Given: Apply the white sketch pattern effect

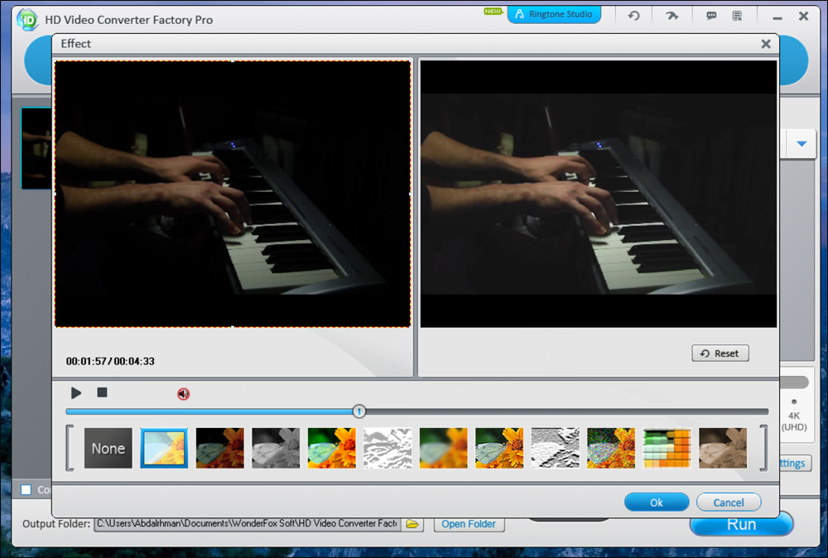Looking at the screenshot, I should point(388,448).
